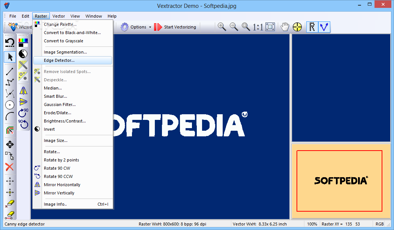The image size is (394, 230).
Task: Choose Median... filter
Action: (73, 88)
